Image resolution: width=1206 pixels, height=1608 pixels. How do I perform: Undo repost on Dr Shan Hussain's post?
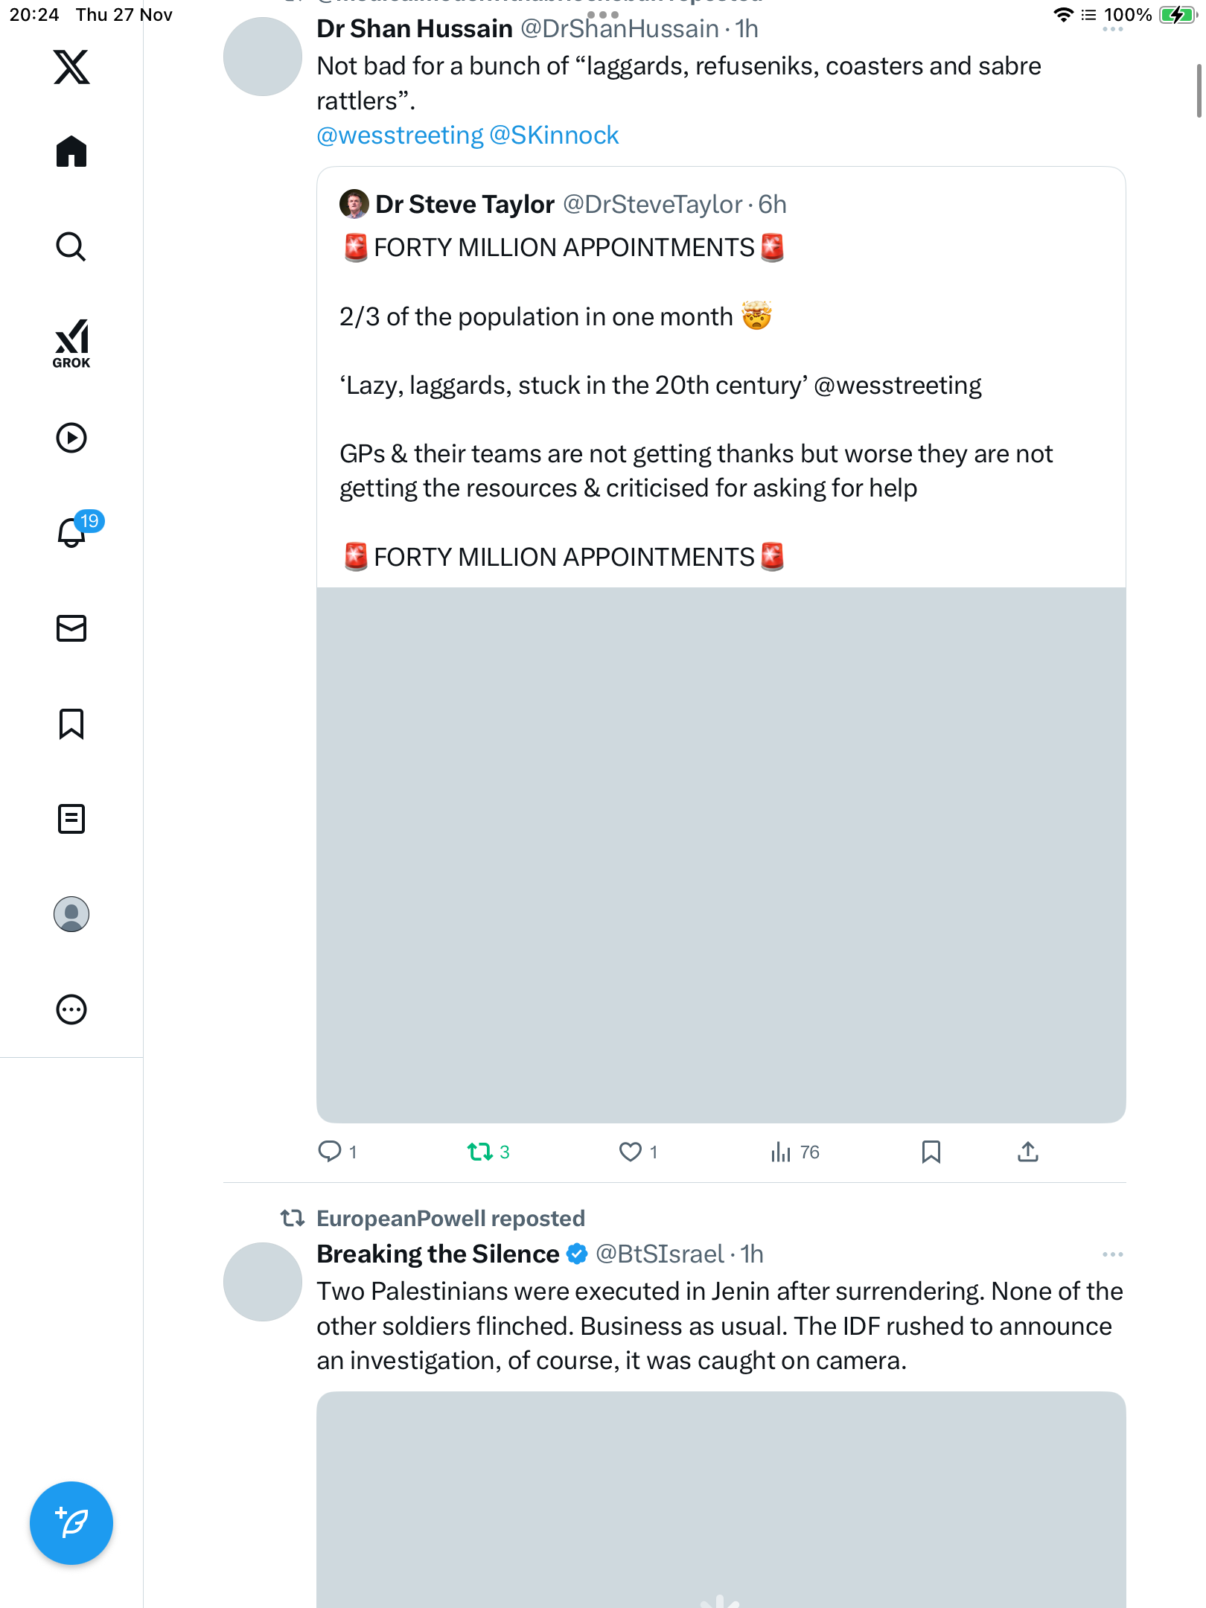click(480, 1152)
